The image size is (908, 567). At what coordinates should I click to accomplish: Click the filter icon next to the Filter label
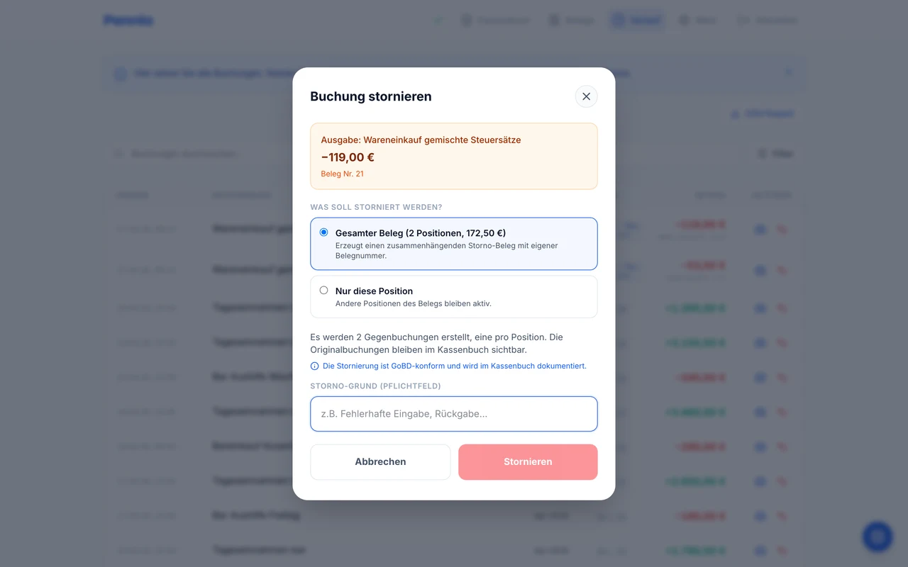tap(760, 153)
